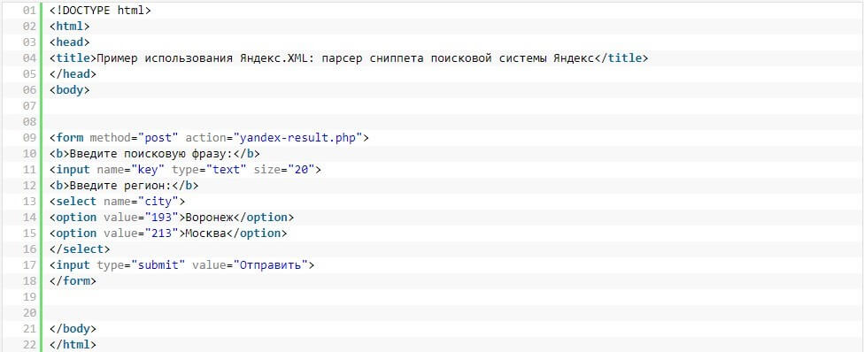Click line number 11 in the gutter
Image resolution: width=864 pixels, height=352 pixels.
point(30,170)
